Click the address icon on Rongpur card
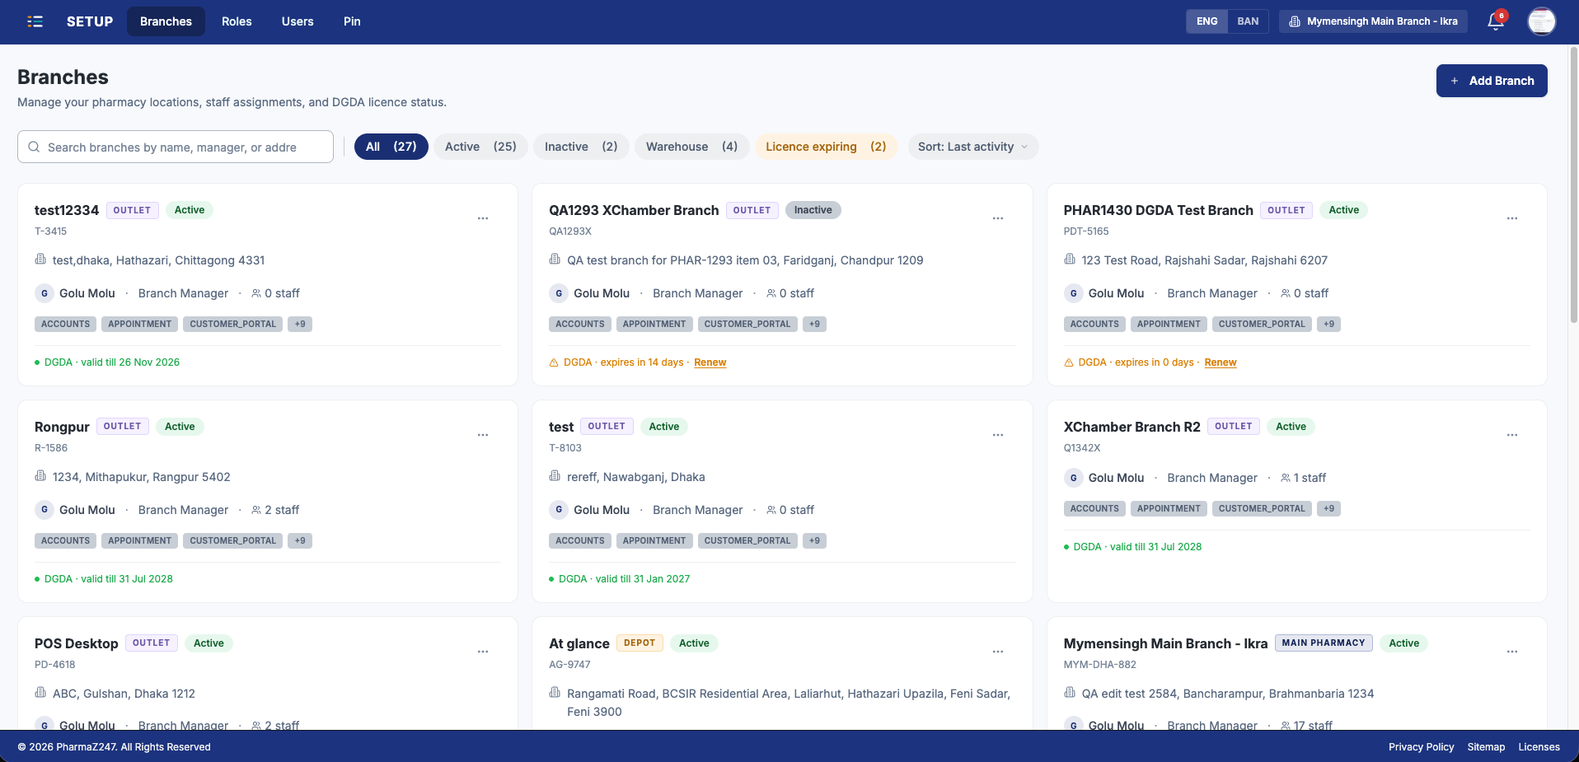This screenshot has height=762, width=1579. [40, 476]
